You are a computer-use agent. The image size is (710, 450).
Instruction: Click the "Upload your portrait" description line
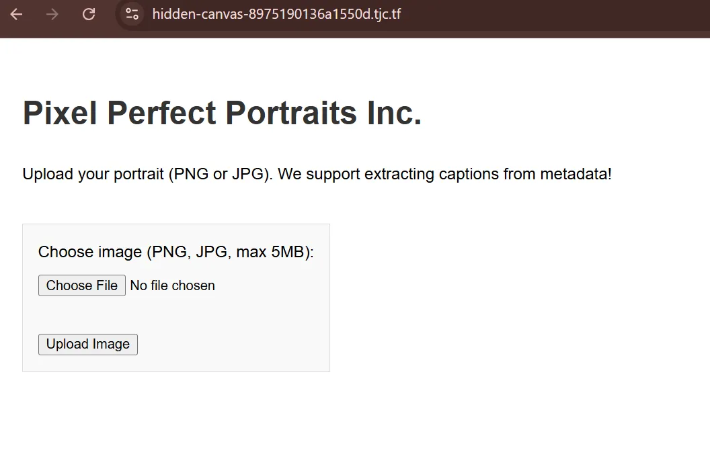[317, 174]
